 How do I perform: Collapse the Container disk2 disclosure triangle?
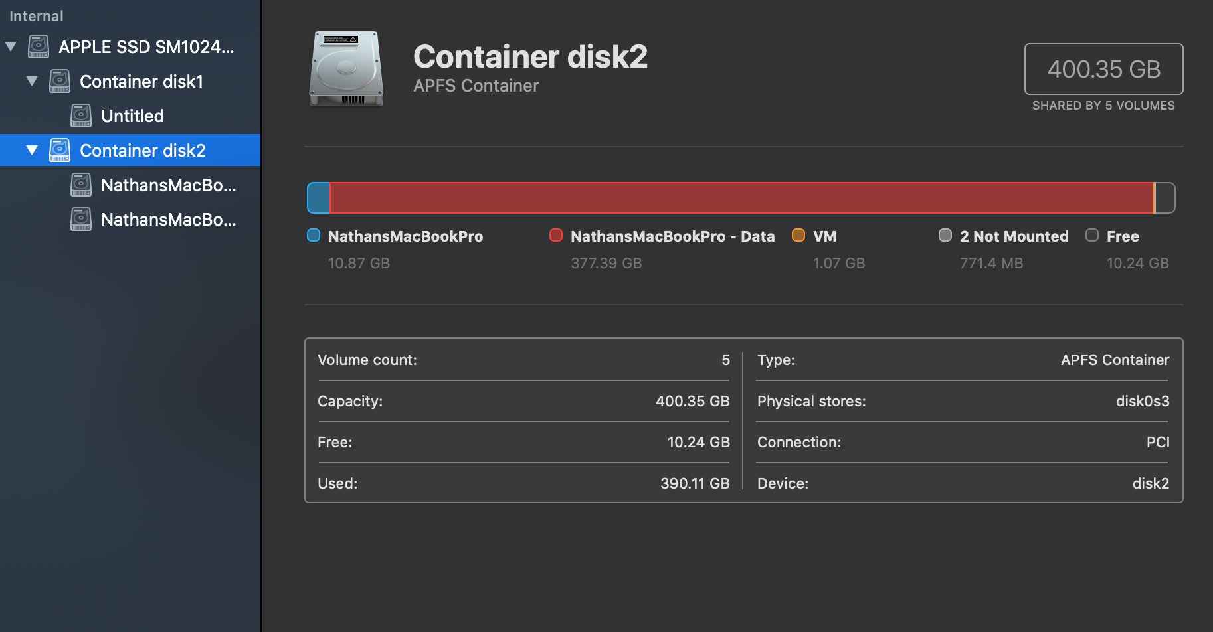tap(32, 151)
